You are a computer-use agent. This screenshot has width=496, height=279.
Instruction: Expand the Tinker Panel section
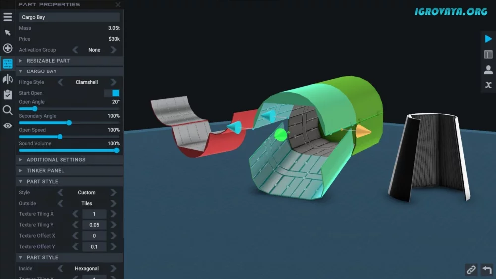[45, 171]
